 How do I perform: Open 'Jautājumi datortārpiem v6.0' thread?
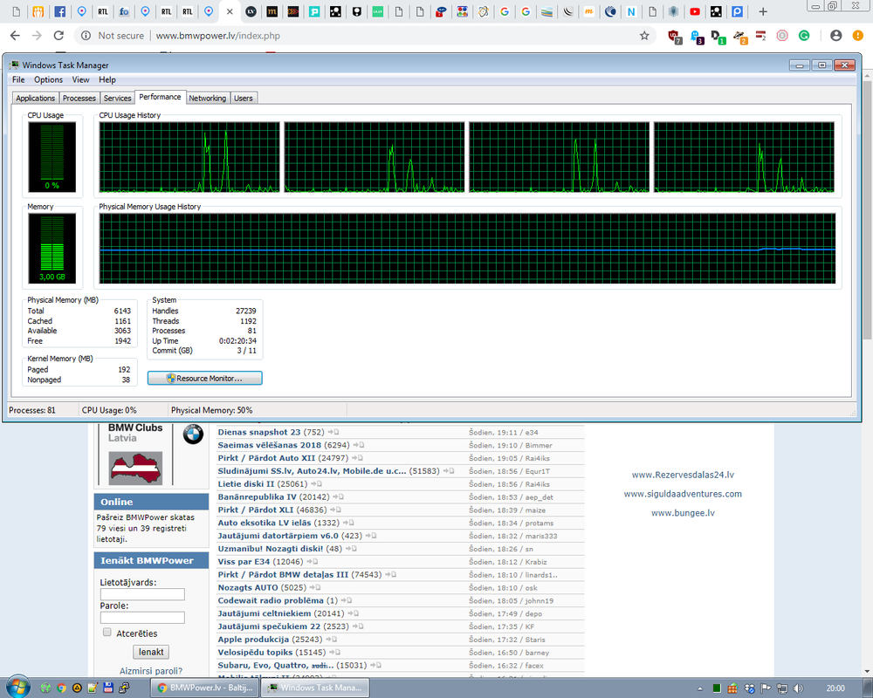coord(278,536)
